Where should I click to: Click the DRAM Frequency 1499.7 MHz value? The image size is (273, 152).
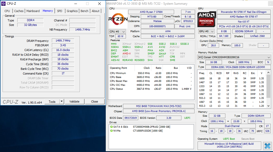[x=63, y=41]
